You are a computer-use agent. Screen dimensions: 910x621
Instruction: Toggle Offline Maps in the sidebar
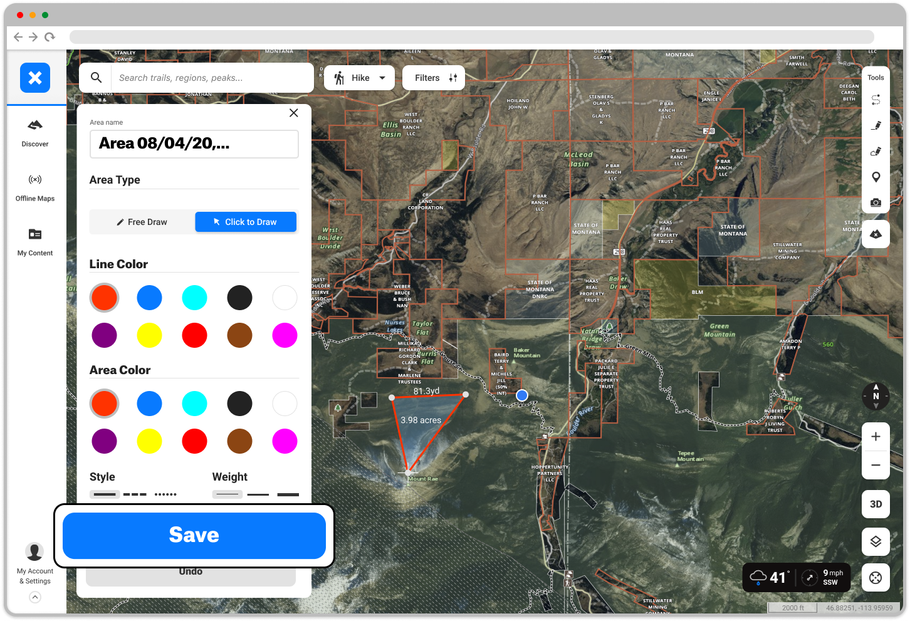coord(35,187)
